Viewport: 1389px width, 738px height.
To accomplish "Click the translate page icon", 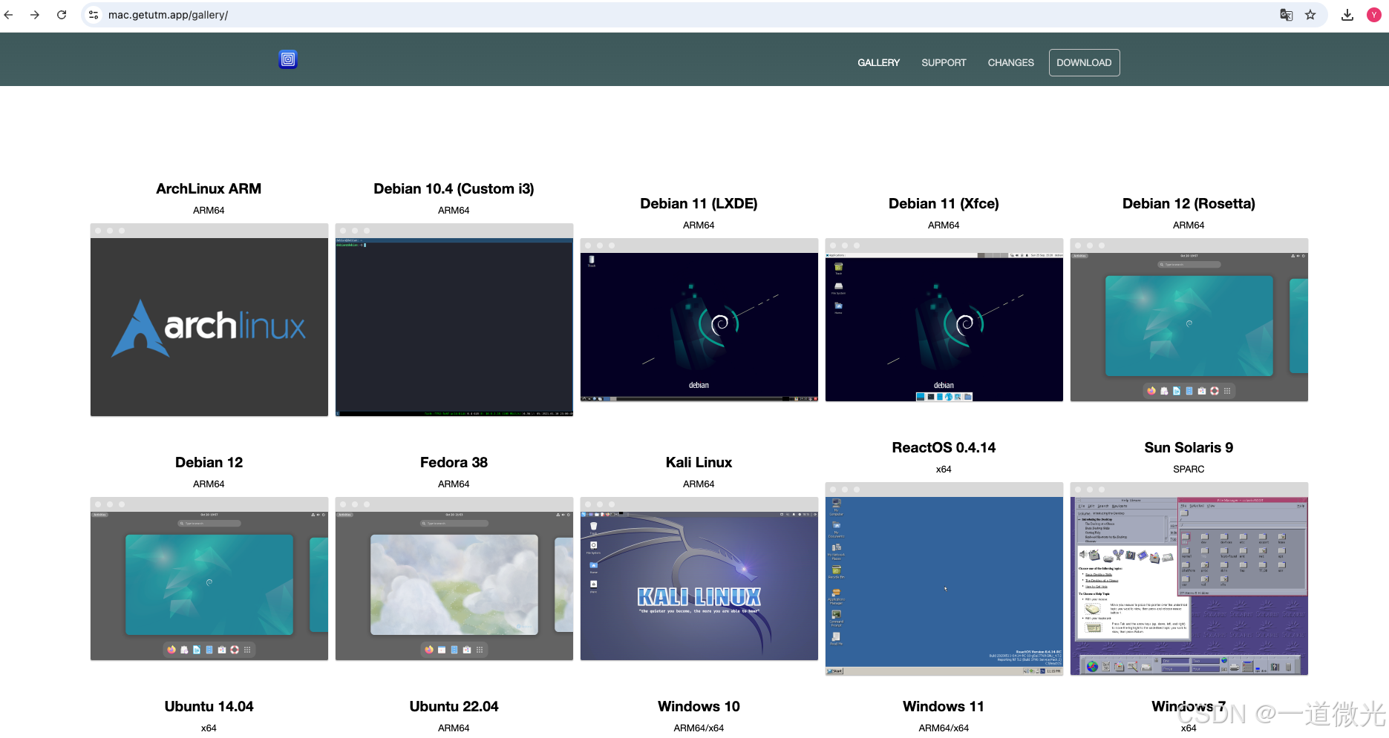I will [x=1287, y=15].
